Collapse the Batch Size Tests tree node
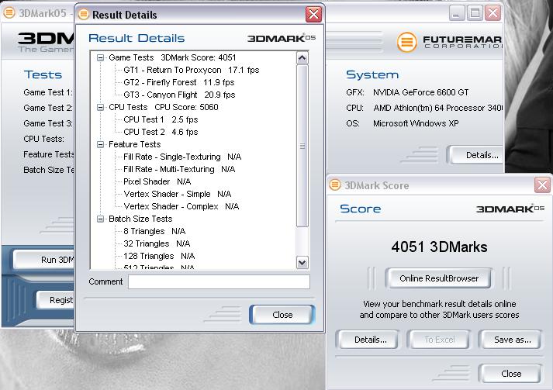This screenshot has height=390, width=553. (101, 219)
